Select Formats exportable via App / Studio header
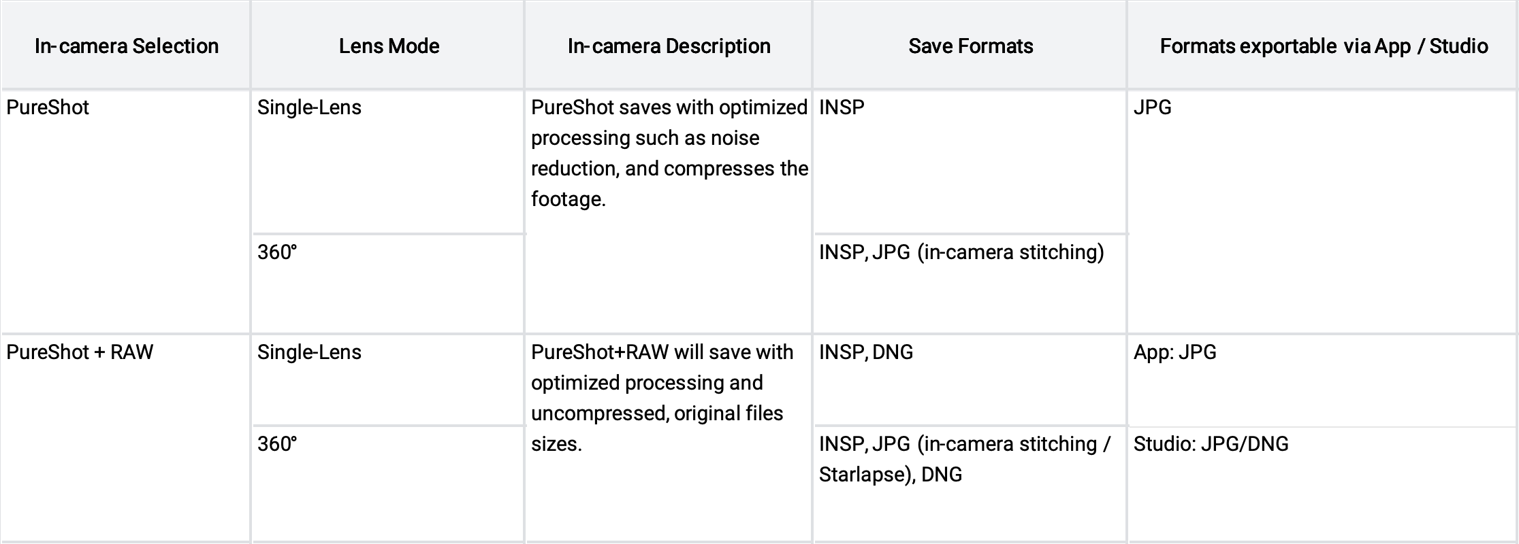Screen dimensions: 1519x544 1323,46
